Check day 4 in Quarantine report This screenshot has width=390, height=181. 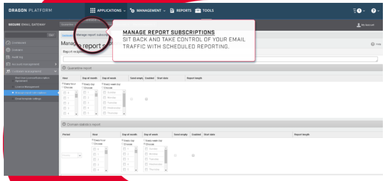[85, 108]
